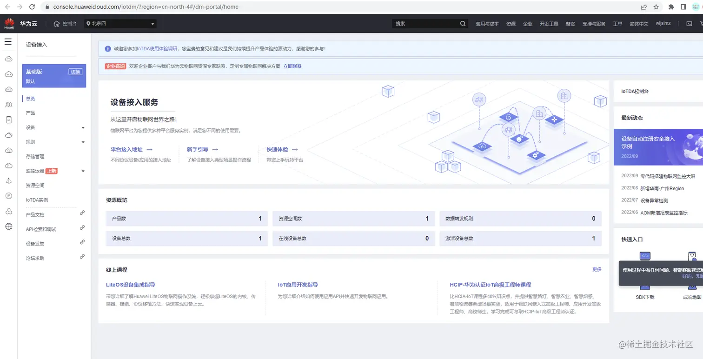
Task: Open HCIP-华为认证IoT高级工程师课程 course
Action: [491, 285]
